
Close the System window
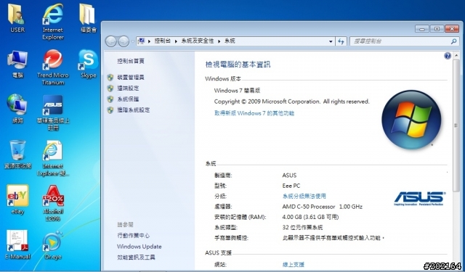click(452, 29)
